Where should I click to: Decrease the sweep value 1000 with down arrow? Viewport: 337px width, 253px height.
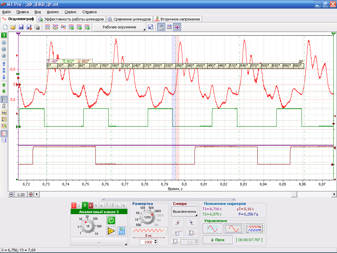156,243
